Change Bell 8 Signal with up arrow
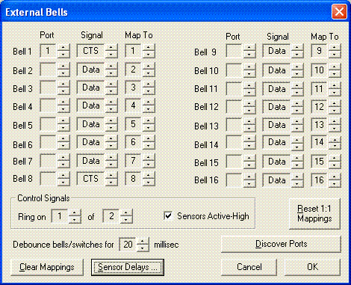The height and width of the screenshot is (285, 351). tap(111, 176)
